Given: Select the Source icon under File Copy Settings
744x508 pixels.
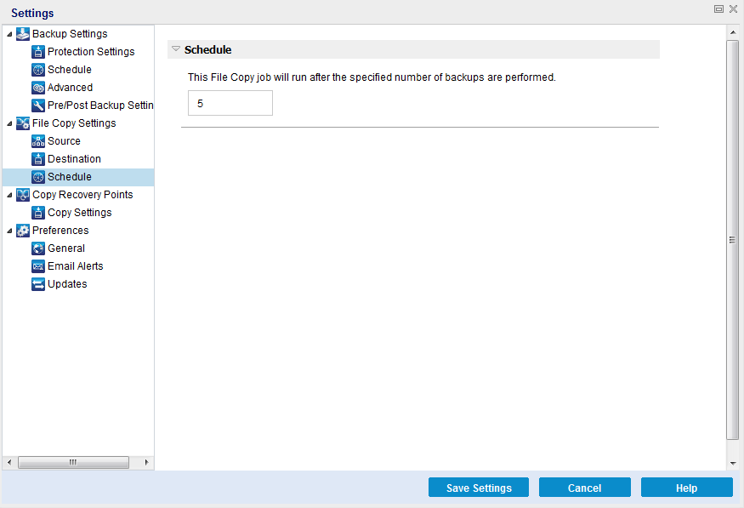Looking at the screenshot, I should [x=37, y=140].
